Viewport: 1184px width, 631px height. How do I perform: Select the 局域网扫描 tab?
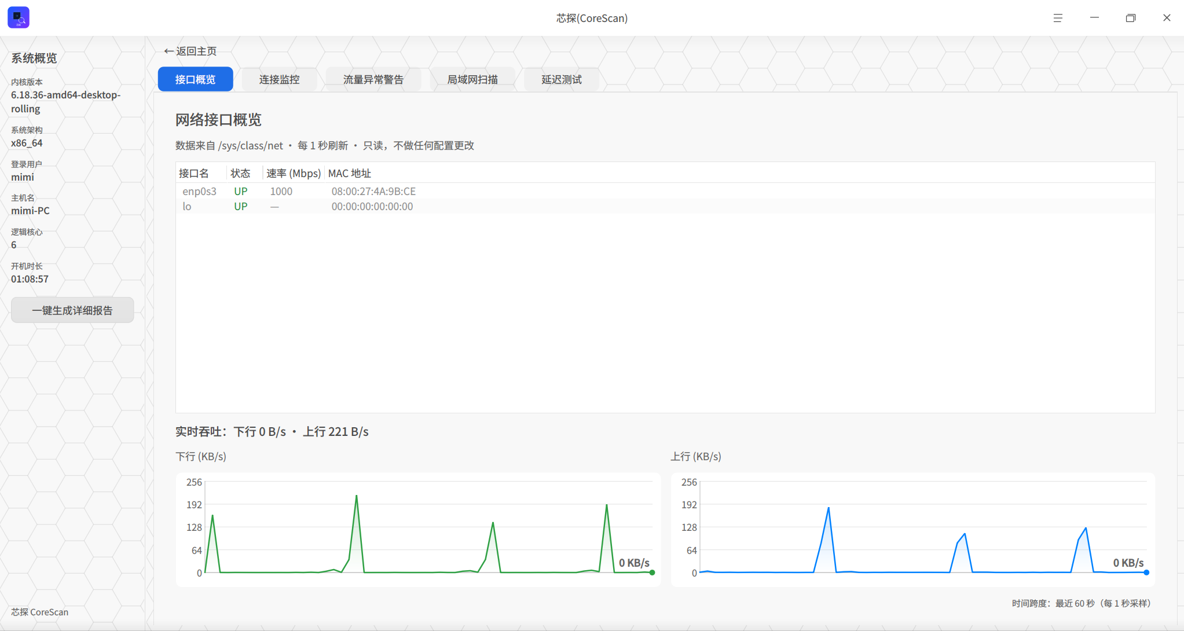coord(472,79)
